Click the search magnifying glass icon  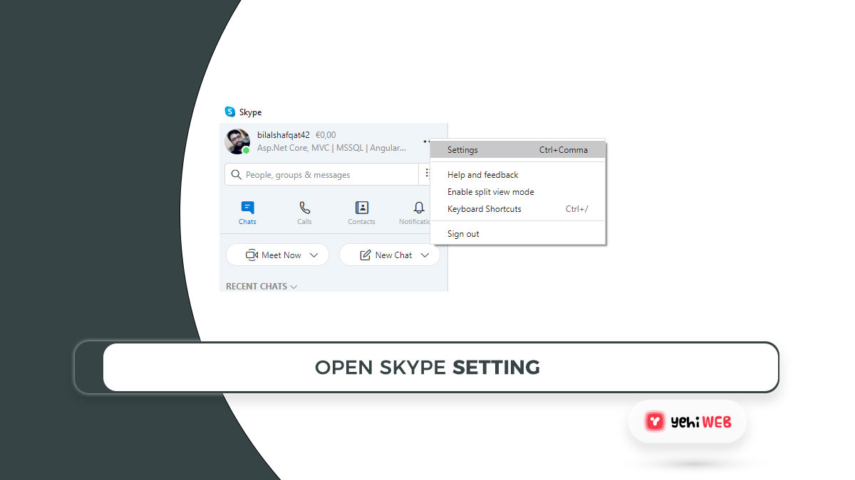236,174
